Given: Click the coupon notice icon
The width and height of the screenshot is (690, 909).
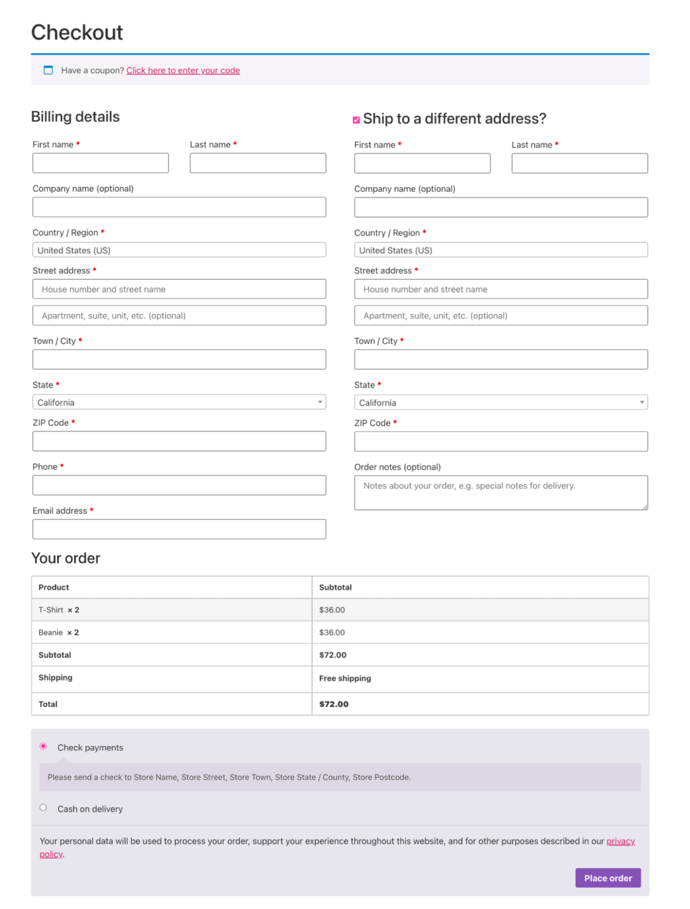Looking at the screenshot, I should [48, 70].
